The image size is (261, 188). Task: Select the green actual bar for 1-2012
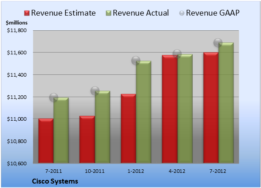143,112
